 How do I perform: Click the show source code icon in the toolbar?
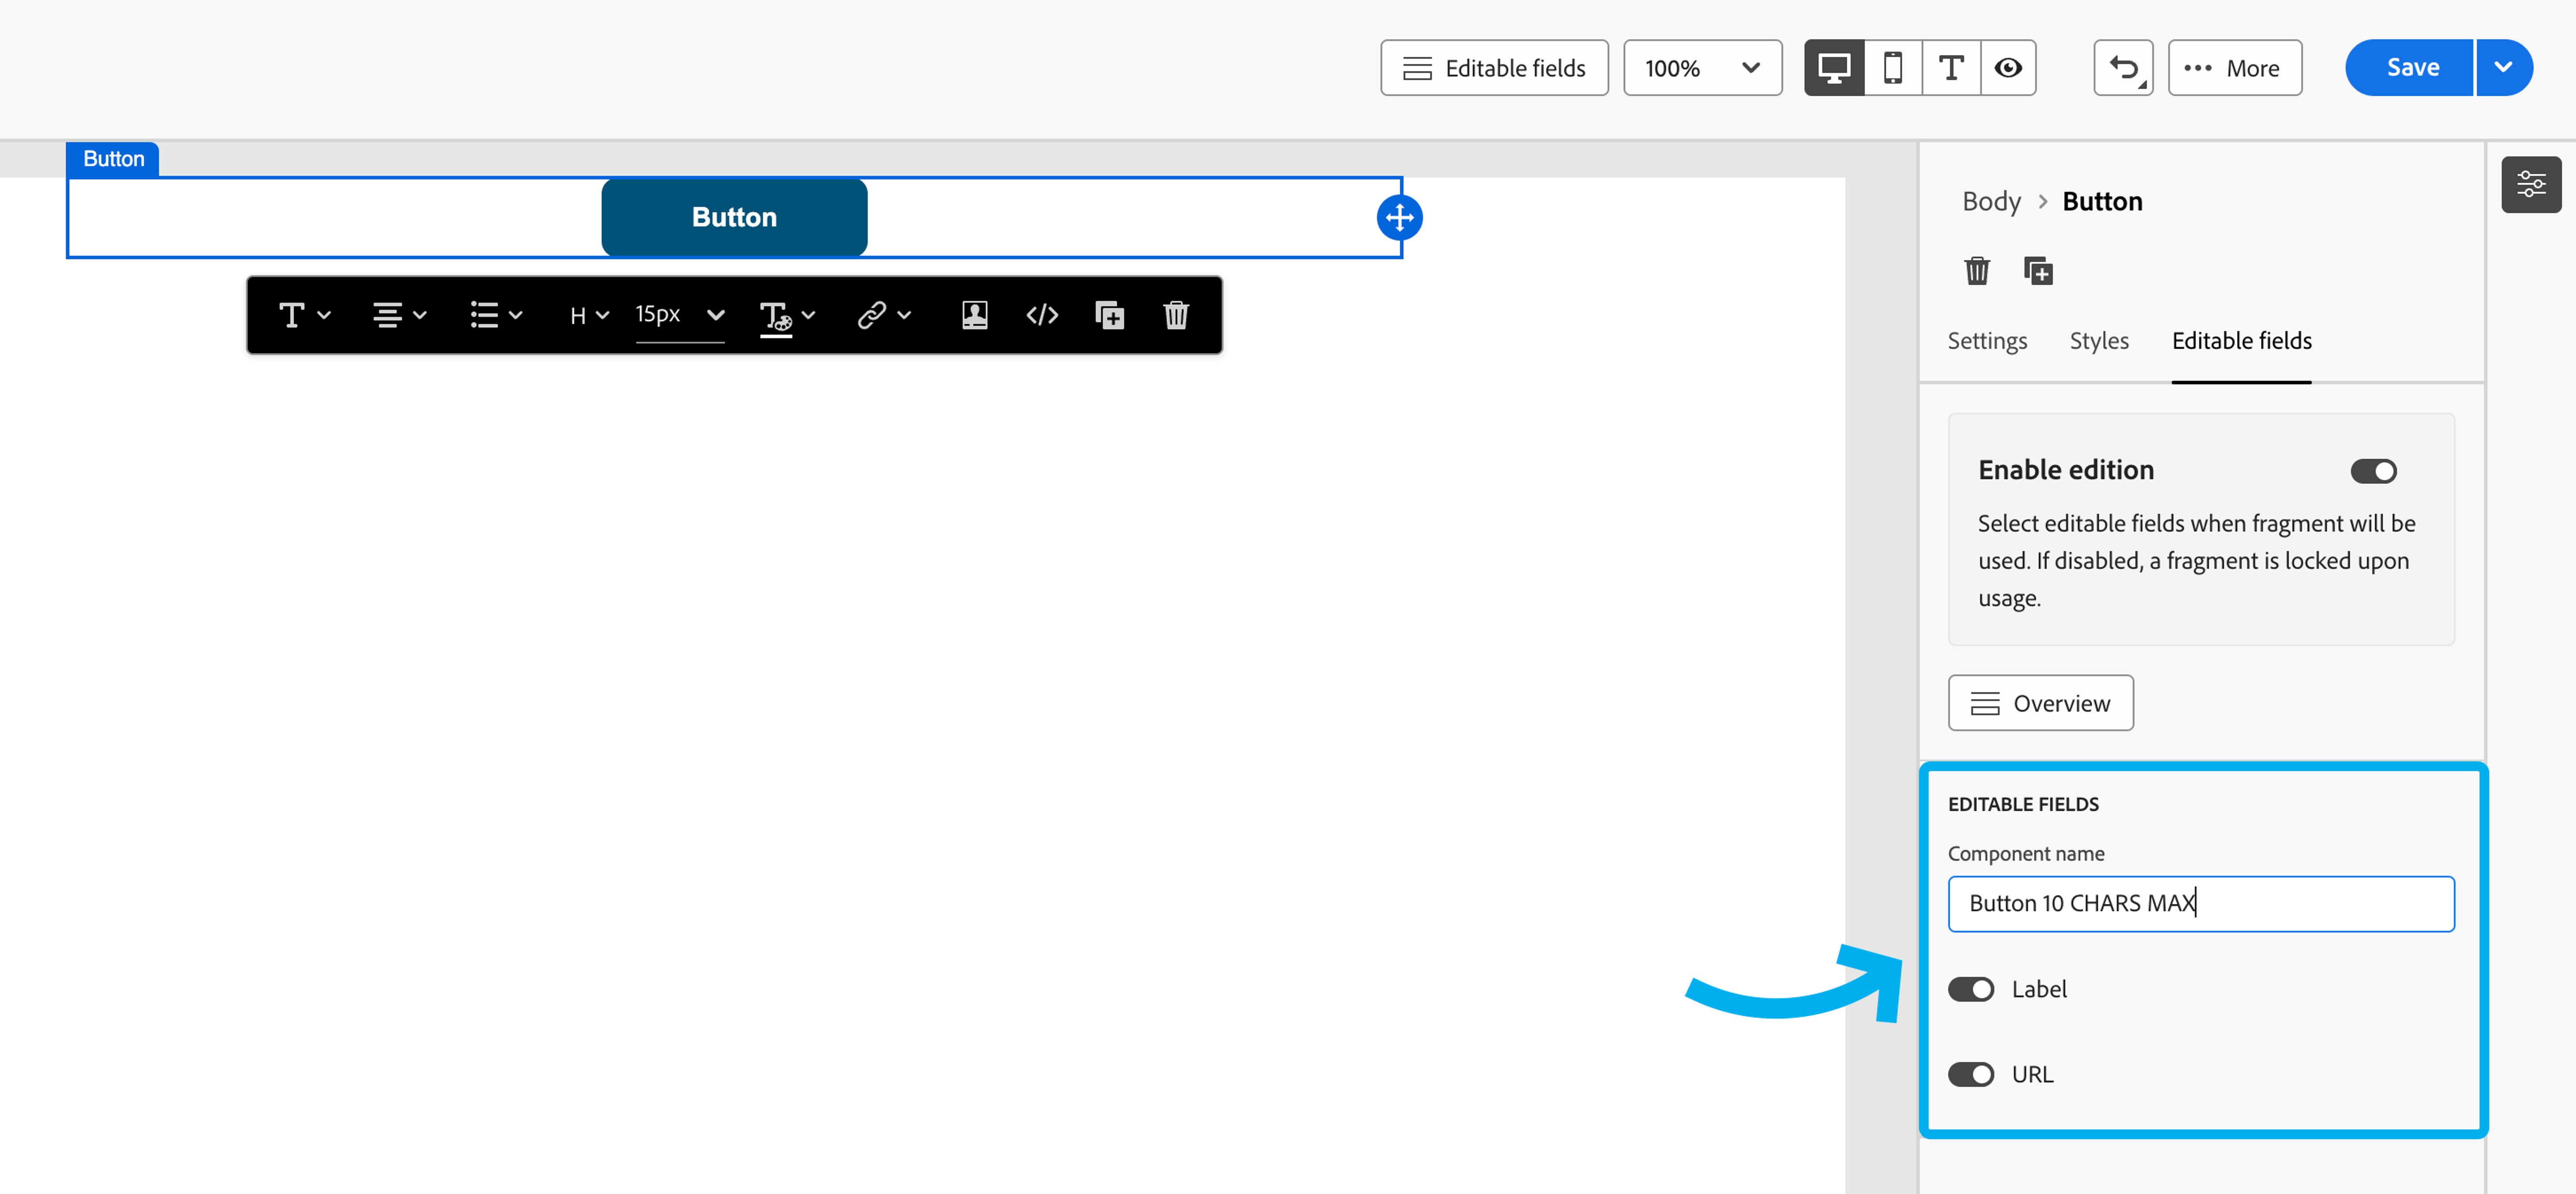[x=1042, y=316]
